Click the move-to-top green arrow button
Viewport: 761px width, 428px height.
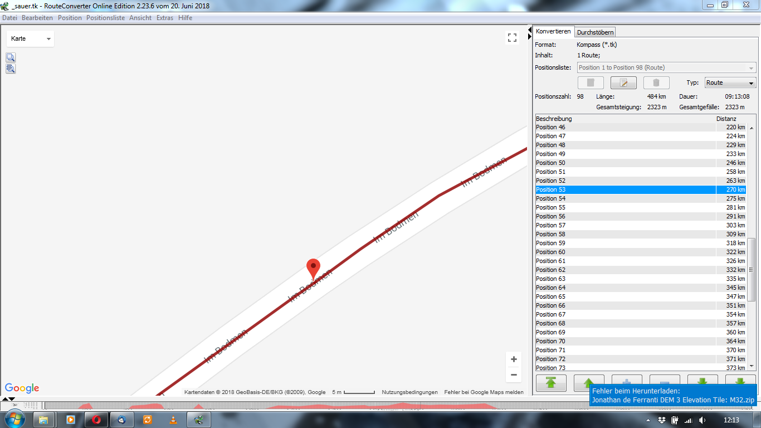click(551, 383)
